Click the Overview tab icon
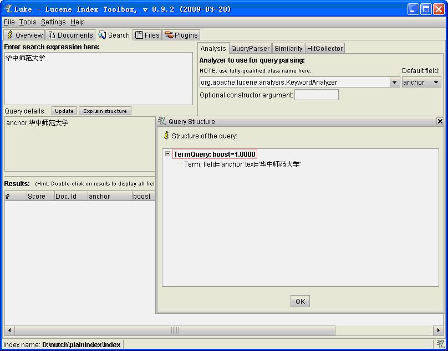 [x=10, y=35]
